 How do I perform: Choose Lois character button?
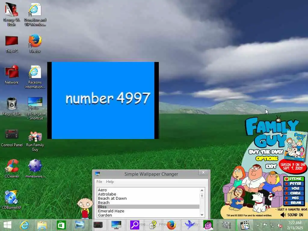point(294,188)
